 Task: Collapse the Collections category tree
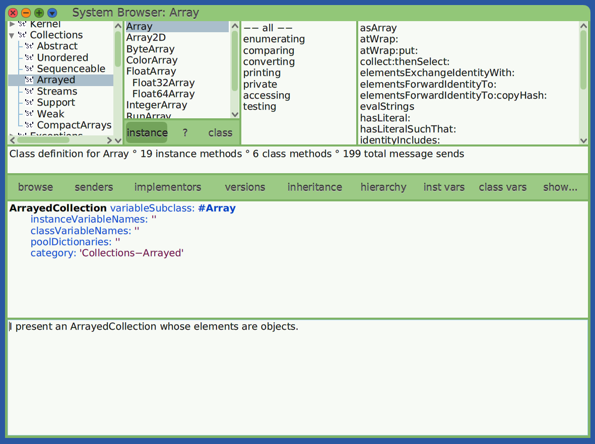(11, 35)
